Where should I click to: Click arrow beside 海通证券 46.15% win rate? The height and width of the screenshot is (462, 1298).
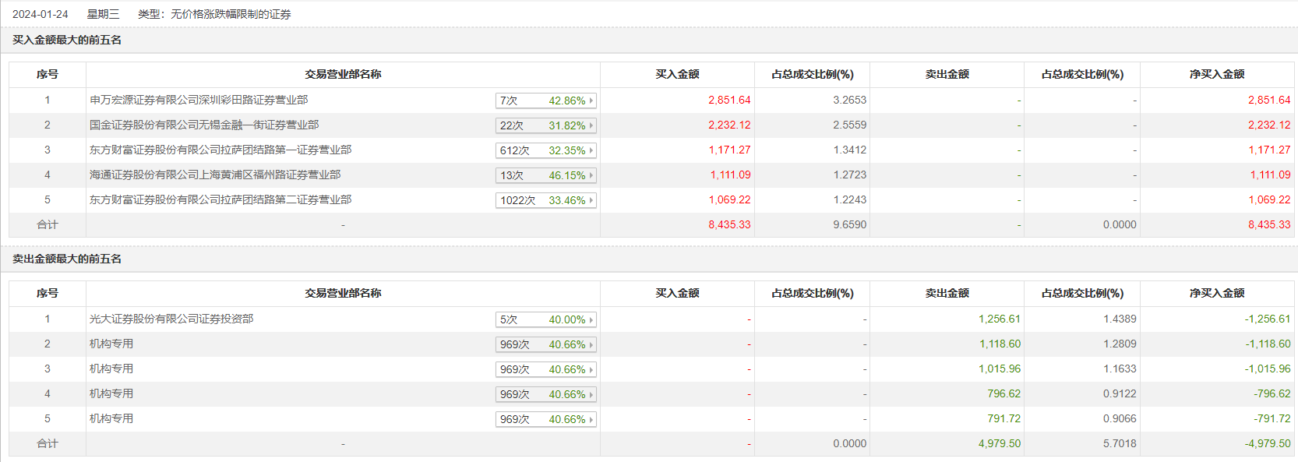click(591, 175)
